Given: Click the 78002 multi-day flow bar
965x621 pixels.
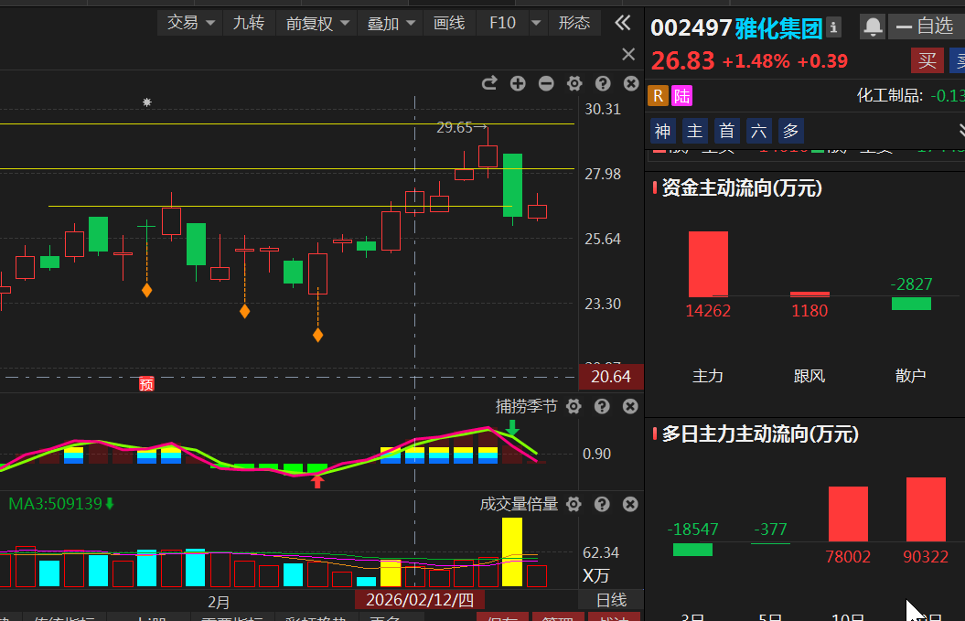Looking at the screenshot, I should pyautogui.click(x=848, y=514).
